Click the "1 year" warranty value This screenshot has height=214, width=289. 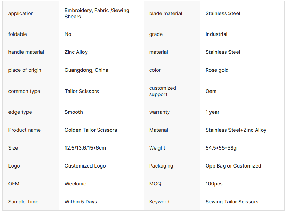click(212, 112)
